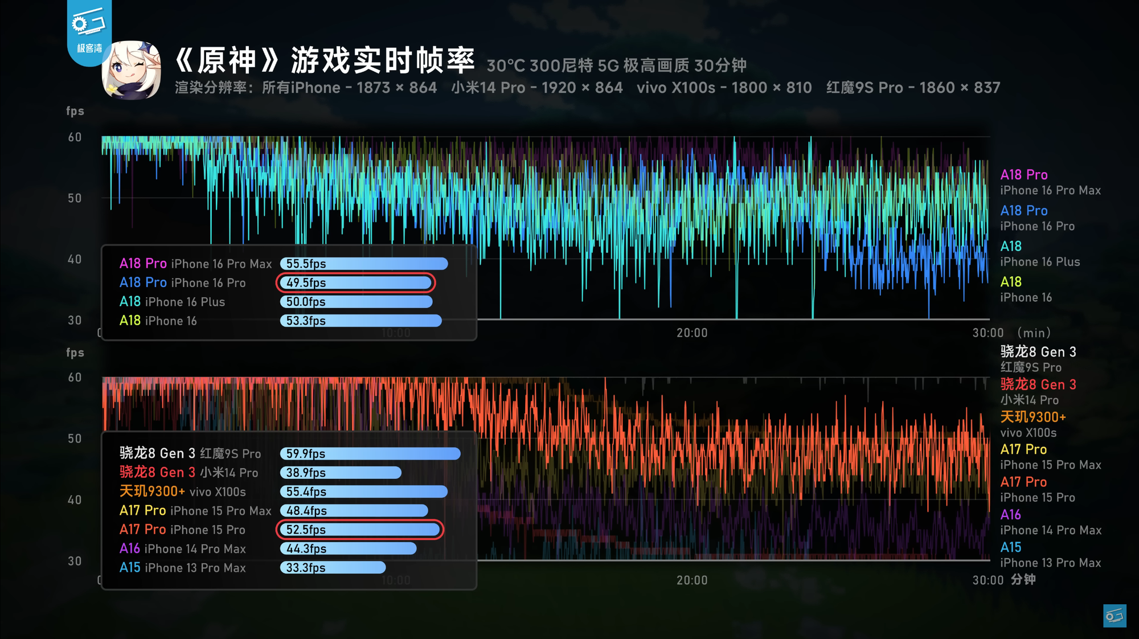The image size is (1139, 639).
Task: Click 'A16 iPhone 14 Pro Max' row label in table
Action: point(182,549)
